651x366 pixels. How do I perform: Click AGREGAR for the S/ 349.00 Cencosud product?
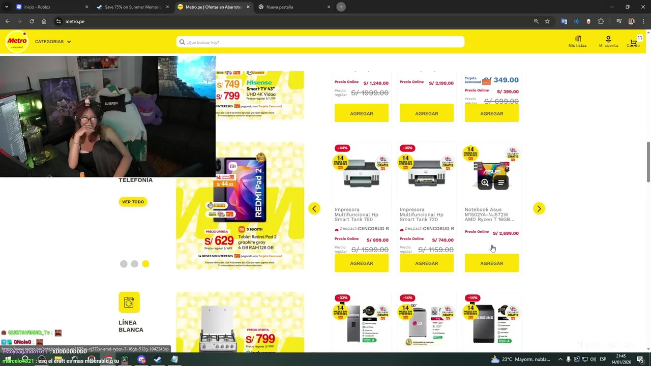pyautogui.click(x=492, y=113)
